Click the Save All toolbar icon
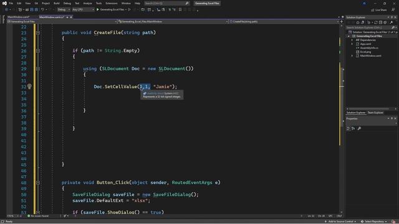The height and width of the screenshot is (224, 399). (x=36, y=10)
